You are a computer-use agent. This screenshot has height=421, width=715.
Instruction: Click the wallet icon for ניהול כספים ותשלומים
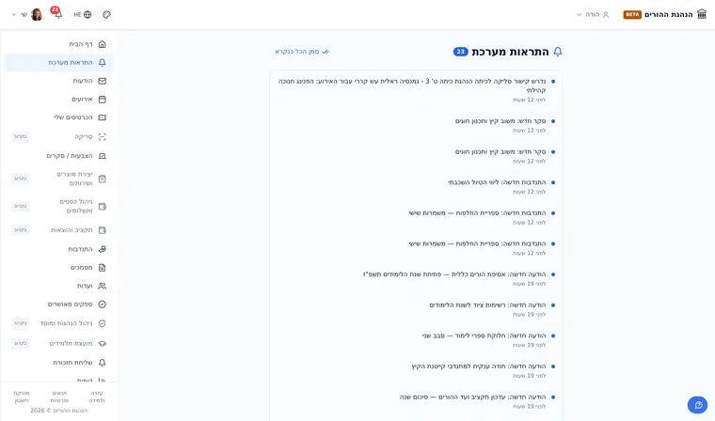[103, 207]
